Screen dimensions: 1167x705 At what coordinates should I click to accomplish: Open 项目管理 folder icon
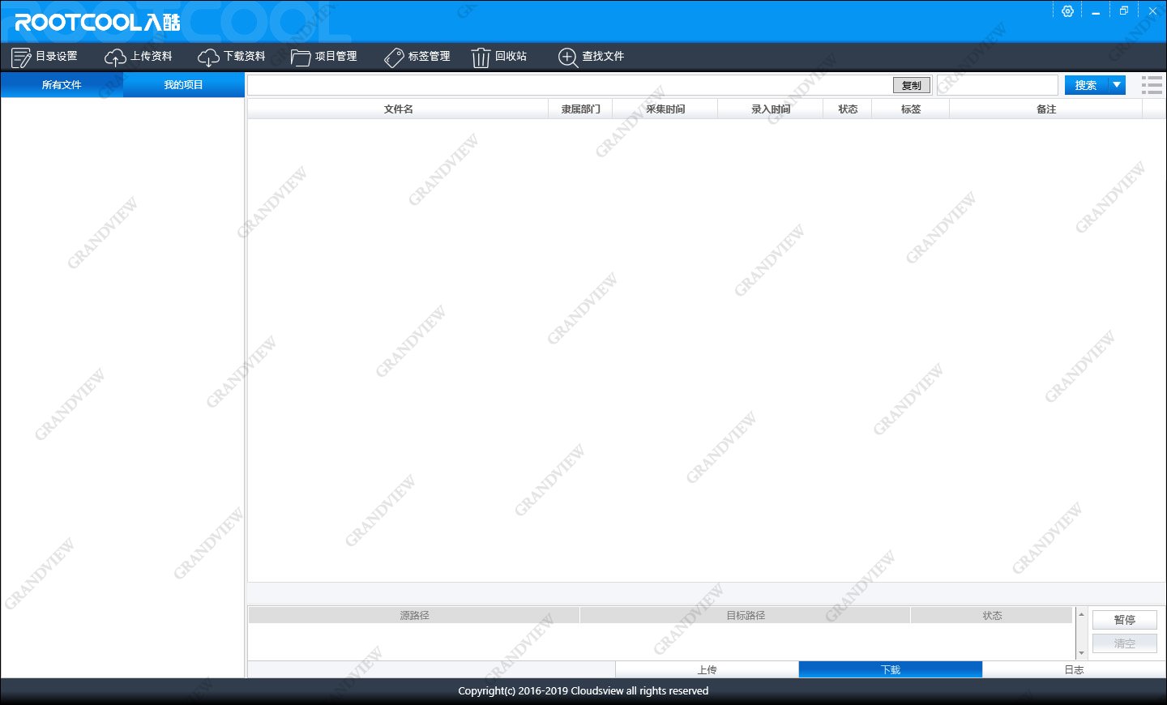pyautogui.click(x=301, y=58)
